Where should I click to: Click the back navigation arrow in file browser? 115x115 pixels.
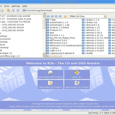pyautogui.click(x=52, y=16)
